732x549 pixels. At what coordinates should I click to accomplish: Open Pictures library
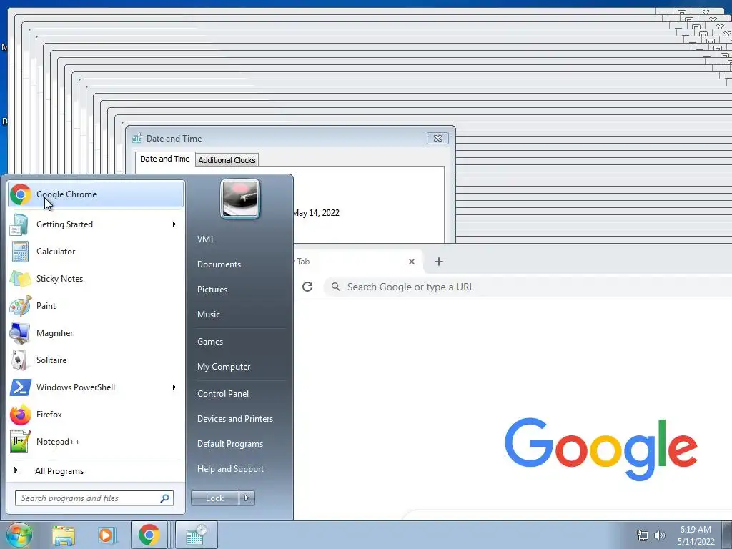[212, 290]
